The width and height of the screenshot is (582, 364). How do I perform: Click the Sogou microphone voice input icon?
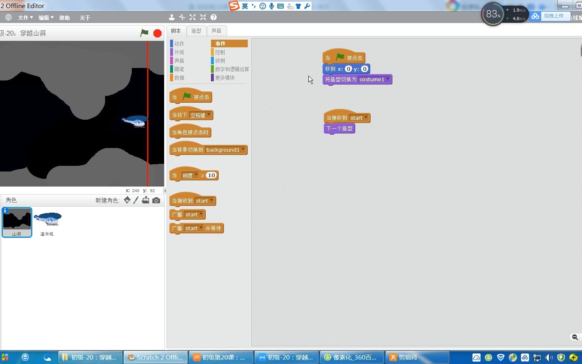point(272,6)
